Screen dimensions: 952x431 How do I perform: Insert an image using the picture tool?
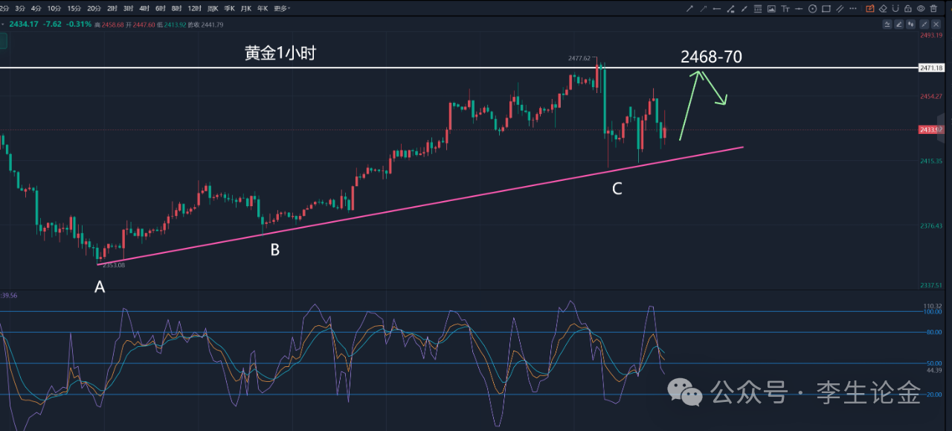[x=771, y=9]
